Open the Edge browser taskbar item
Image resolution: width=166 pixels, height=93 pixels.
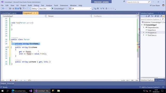tap(19, 91)
